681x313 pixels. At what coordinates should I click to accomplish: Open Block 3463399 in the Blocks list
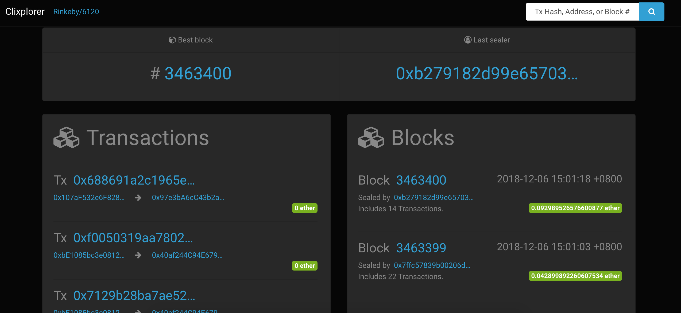coord(421,248)
